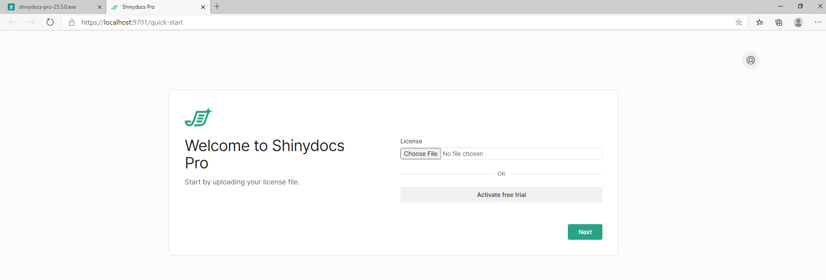Screen dimensions: 826x280
Task: Switch to the shinydocs-pro-25.5.0.exe tab
Action: (x=48, y=7)
